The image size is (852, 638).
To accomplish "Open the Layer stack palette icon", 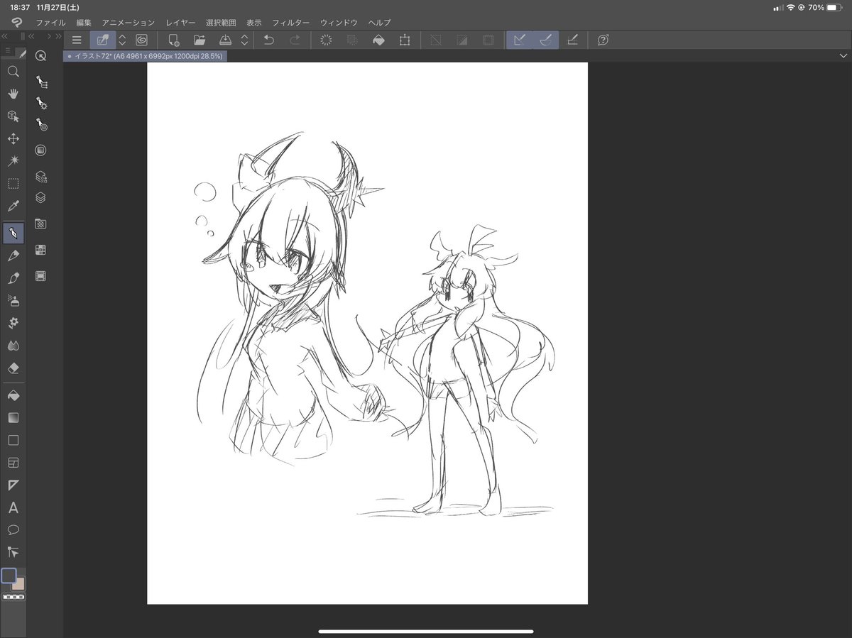I will click(x=41, y=198).
